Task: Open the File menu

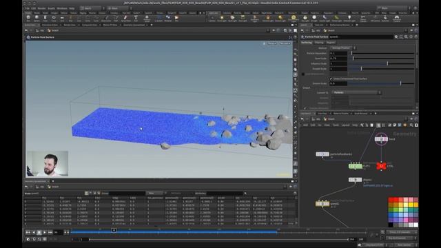Action: coord(28,8)
